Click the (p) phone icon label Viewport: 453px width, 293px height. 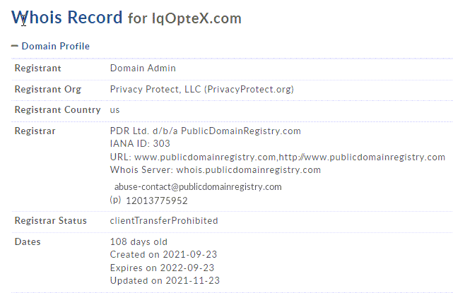tap(115, 200)
